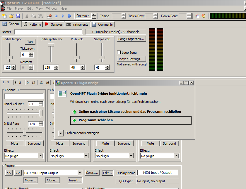Image resolution: width=246 pixels, height=189 pixels.
Task: Click the Initial global vol slider thumb
Action: (x=51, y=45)
